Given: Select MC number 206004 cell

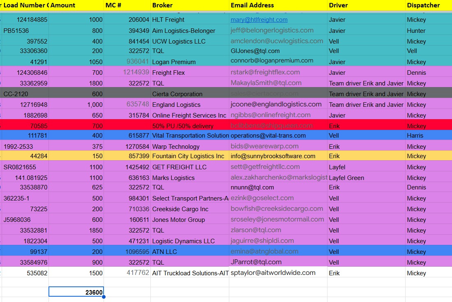Looking at the screenshot, I should point(127,20).
